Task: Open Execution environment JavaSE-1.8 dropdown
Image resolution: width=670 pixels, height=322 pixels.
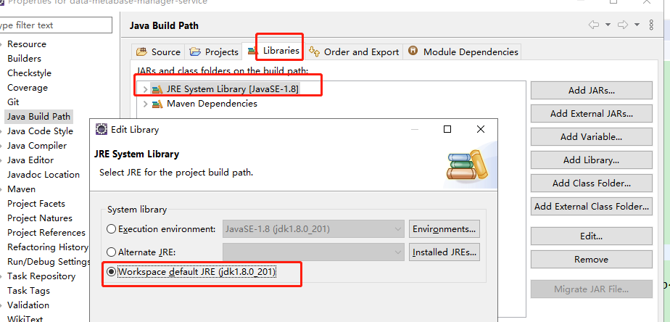Action: 313,229
